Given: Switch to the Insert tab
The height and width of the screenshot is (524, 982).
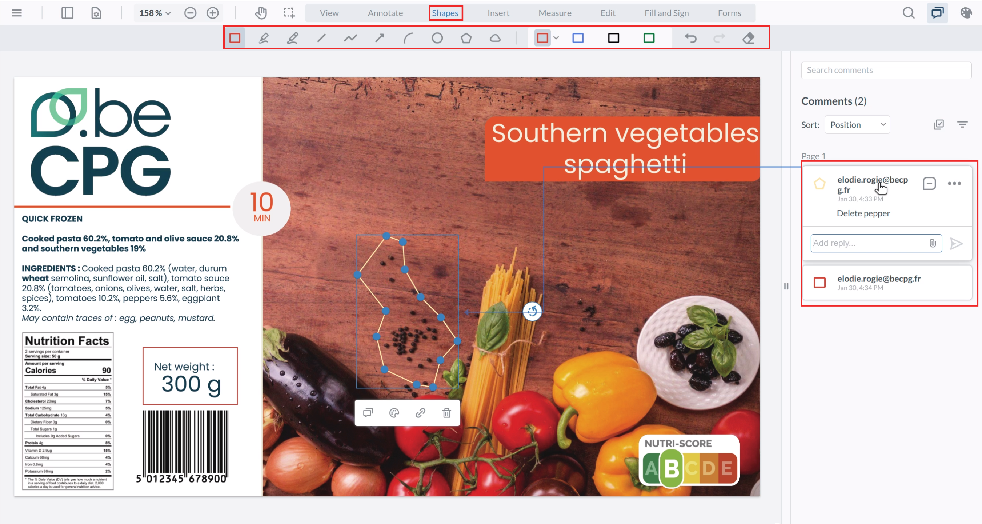Looking at the screenshot, I should click(x=498, y=13).
